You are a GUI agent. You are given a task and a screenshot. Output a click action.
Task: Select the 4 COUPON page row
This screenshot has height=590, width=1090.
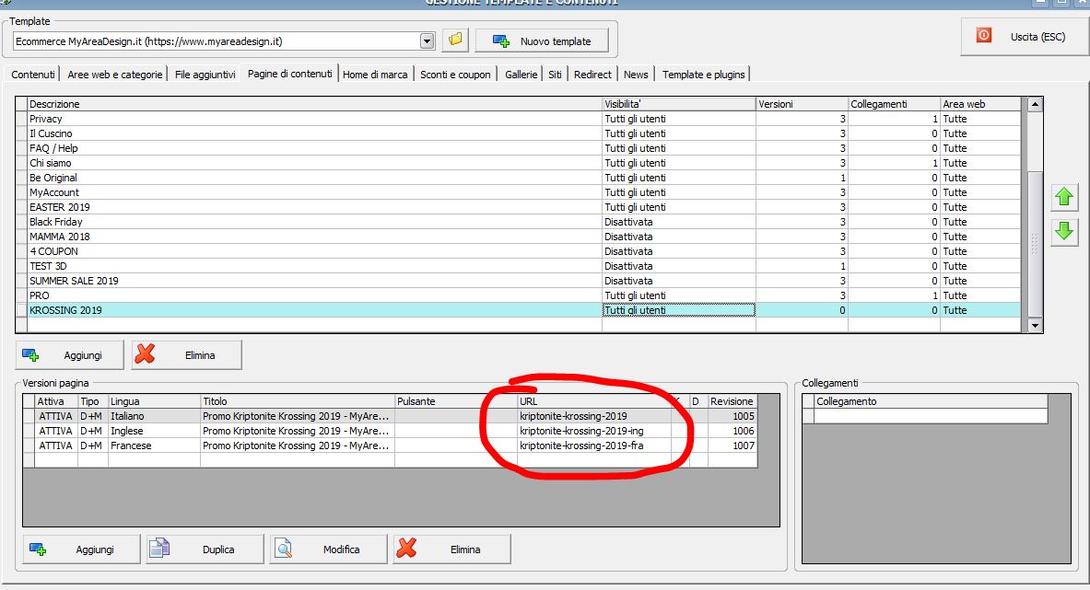click(518, 251)
